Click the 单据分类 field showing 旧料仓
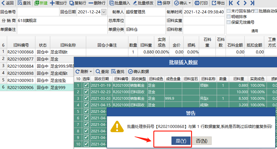The height and width of the screenshot is (149, 277). 145,29
